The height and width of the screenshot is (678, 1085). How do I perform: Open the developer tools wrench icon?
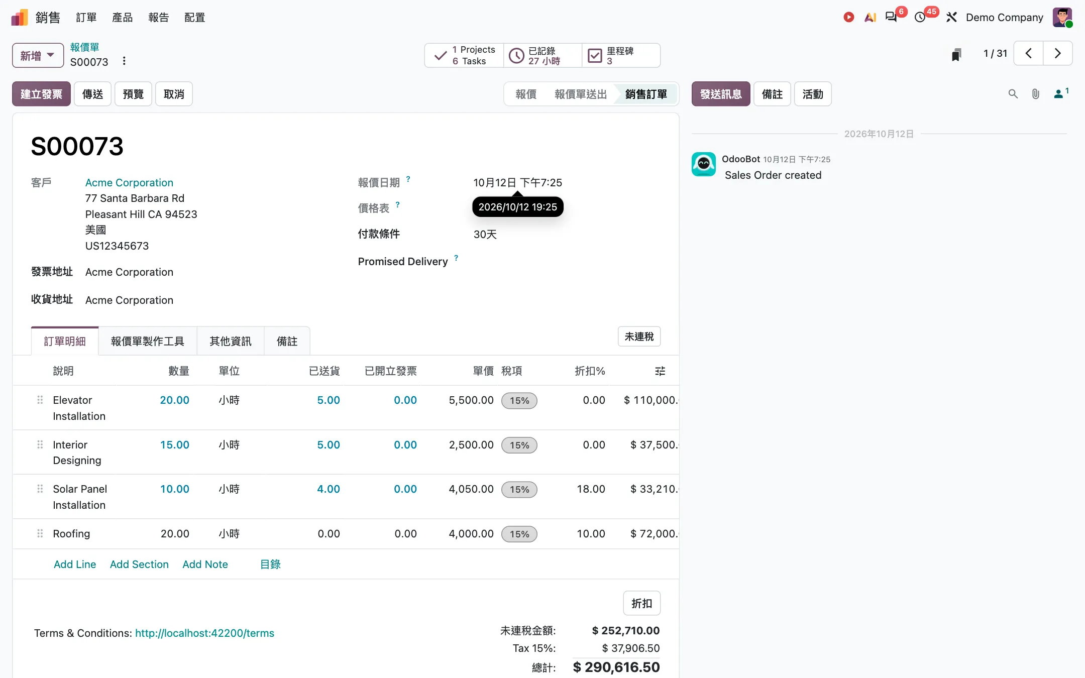tap(951, 18)
